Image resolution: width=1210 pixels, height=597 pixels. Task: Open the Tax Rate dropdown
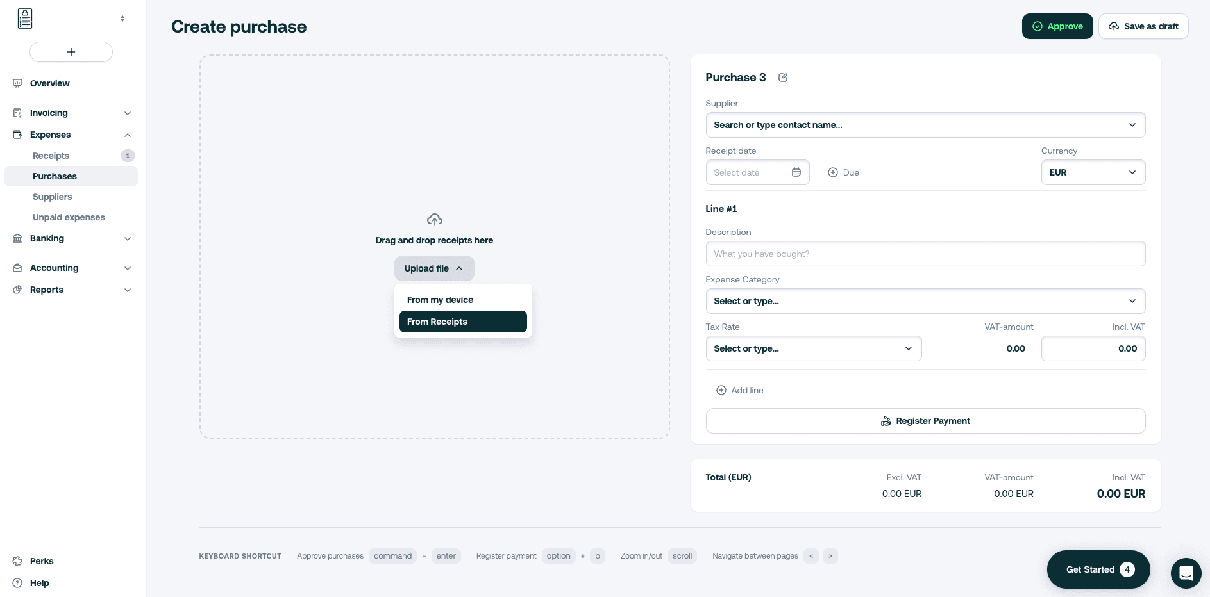(813, 348)
